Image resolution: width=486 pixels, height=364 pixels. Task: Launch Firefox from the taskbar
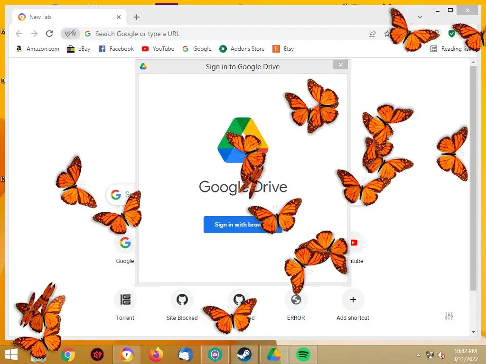[x=156, y=355]
